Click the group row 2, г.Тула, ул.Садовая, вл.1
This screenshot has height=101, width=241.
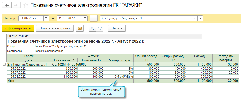point(29,64)
